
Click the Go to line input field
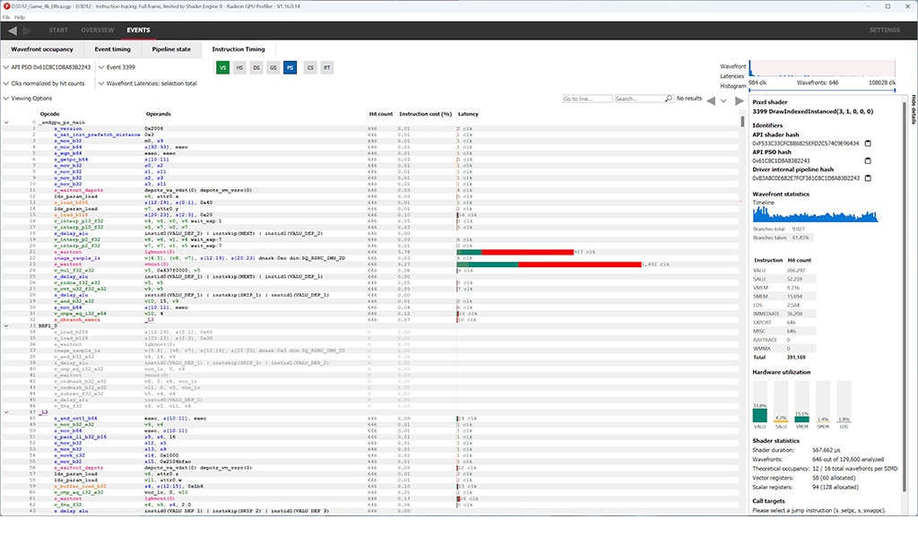tap(585, 99)
